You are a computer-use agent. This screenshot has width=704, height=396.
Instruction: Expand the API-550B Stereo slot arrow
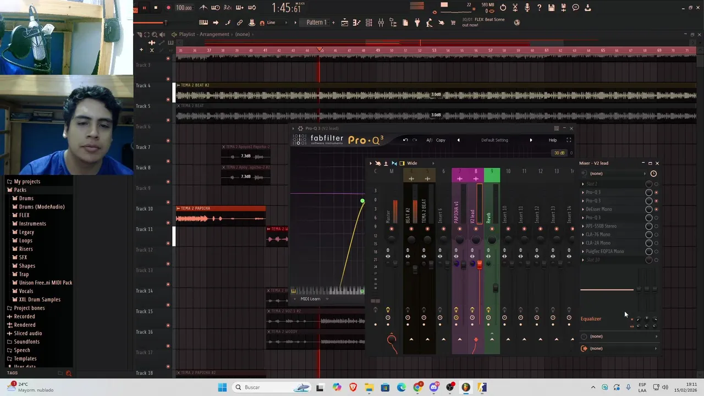(583, 226)
